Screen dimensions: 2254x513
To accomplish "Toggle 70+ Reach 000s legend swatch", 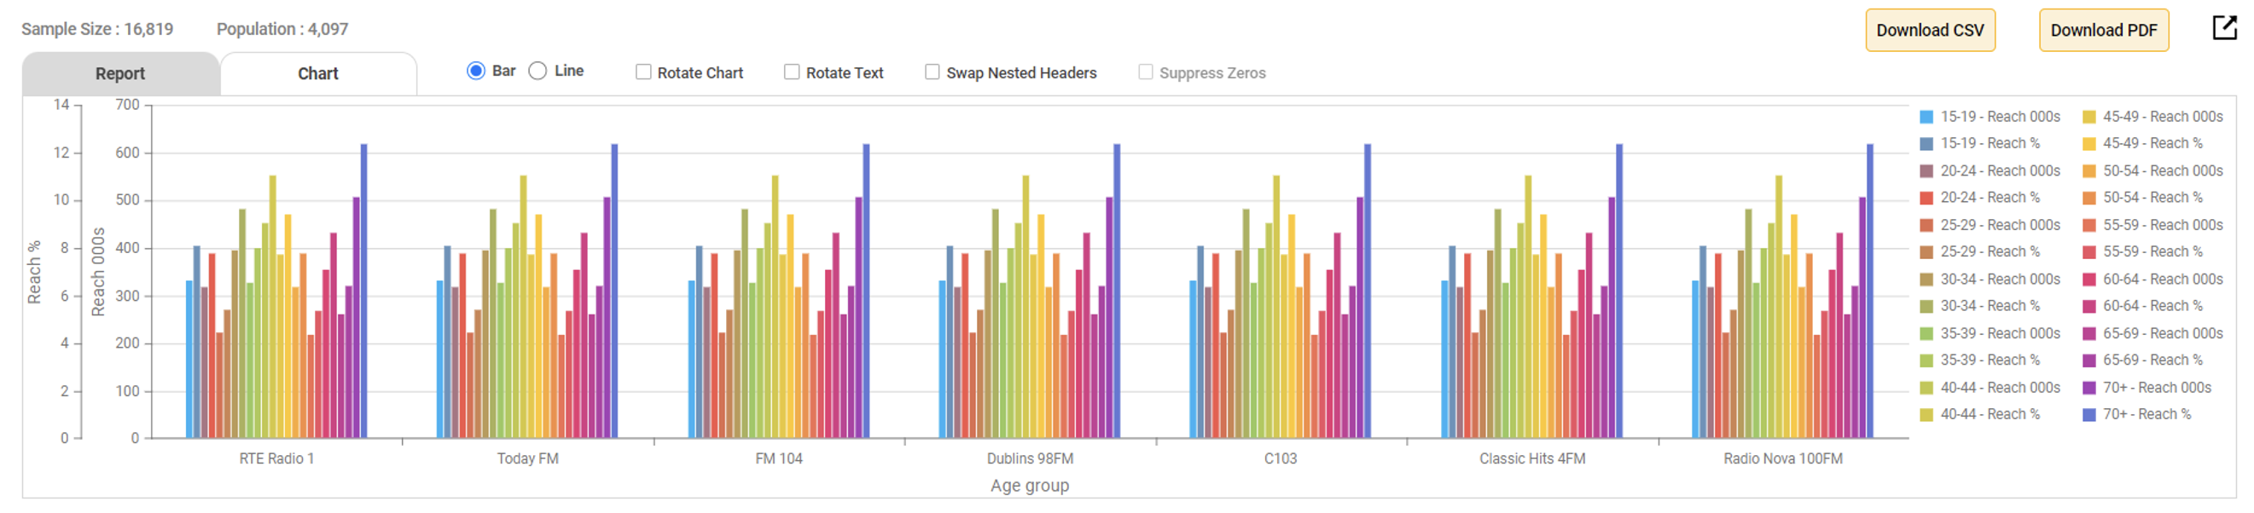I will [x=2088, y=388].
